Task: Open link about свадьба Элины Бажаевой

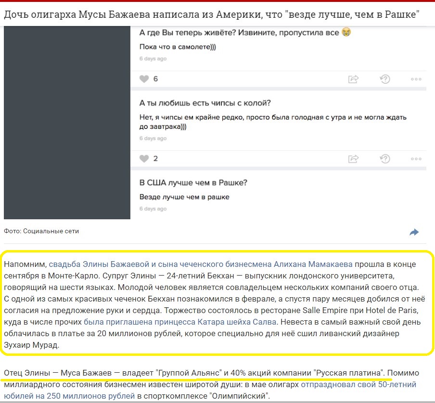Action: pos(200,264)
